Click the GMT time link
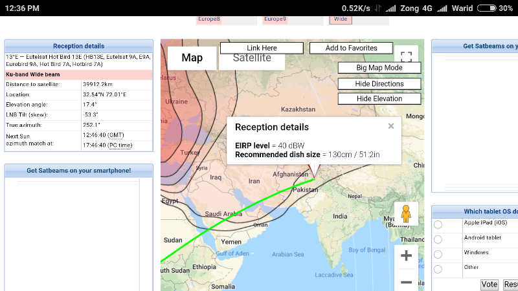This screenshot has height=291, width=518. (117, 135)
